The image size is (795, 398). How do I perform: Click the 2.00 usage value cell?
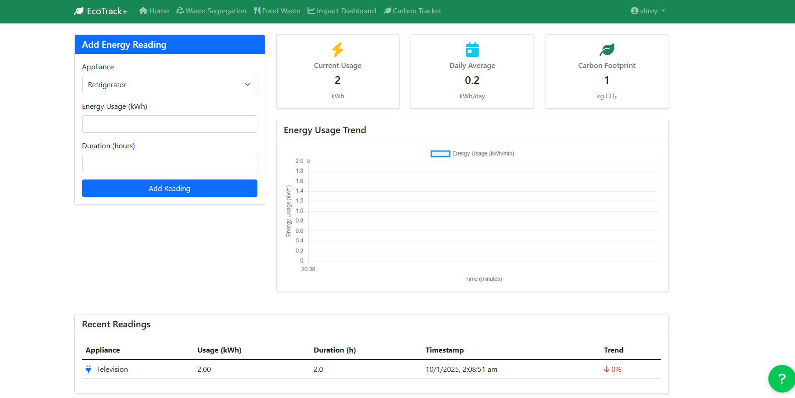[204, 369]
